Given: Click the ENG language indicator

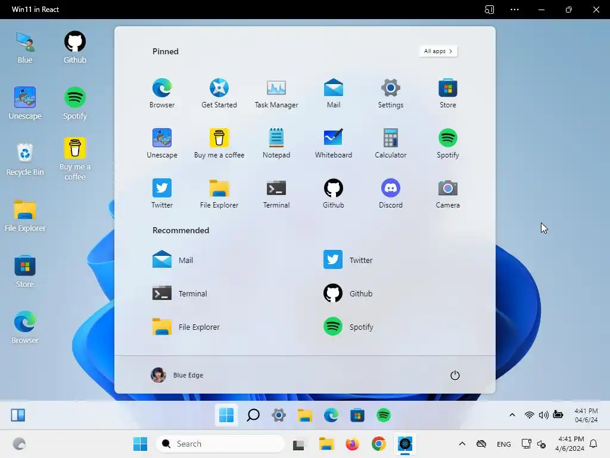Looking at the screenshot, I should point(504,444).
